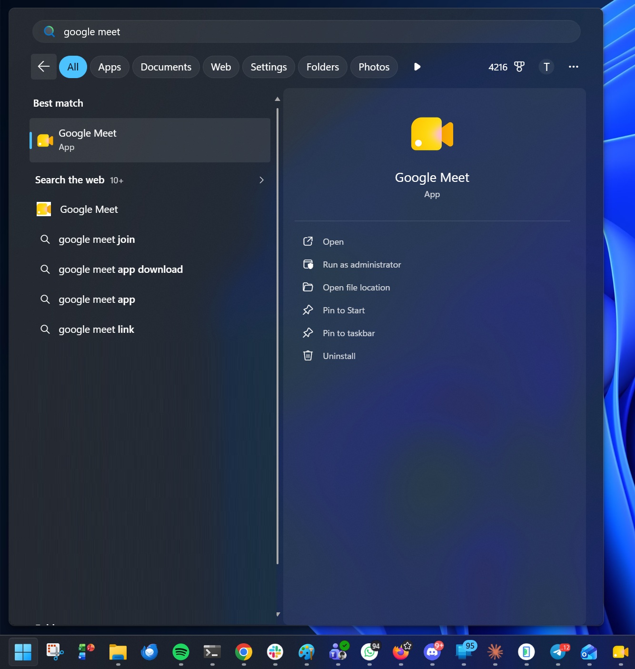Open Thunderbird from the taskbar
The image size is (635, 669).
[149, 652]
